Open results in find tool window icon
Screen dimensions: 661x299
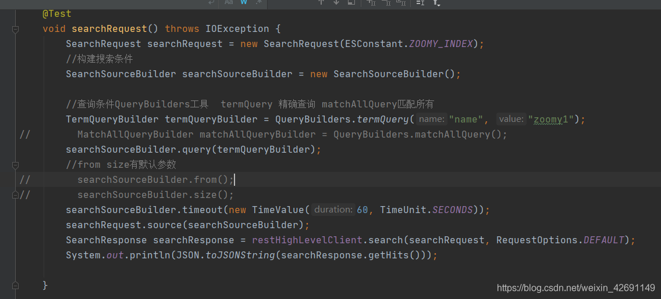[351, 2]
